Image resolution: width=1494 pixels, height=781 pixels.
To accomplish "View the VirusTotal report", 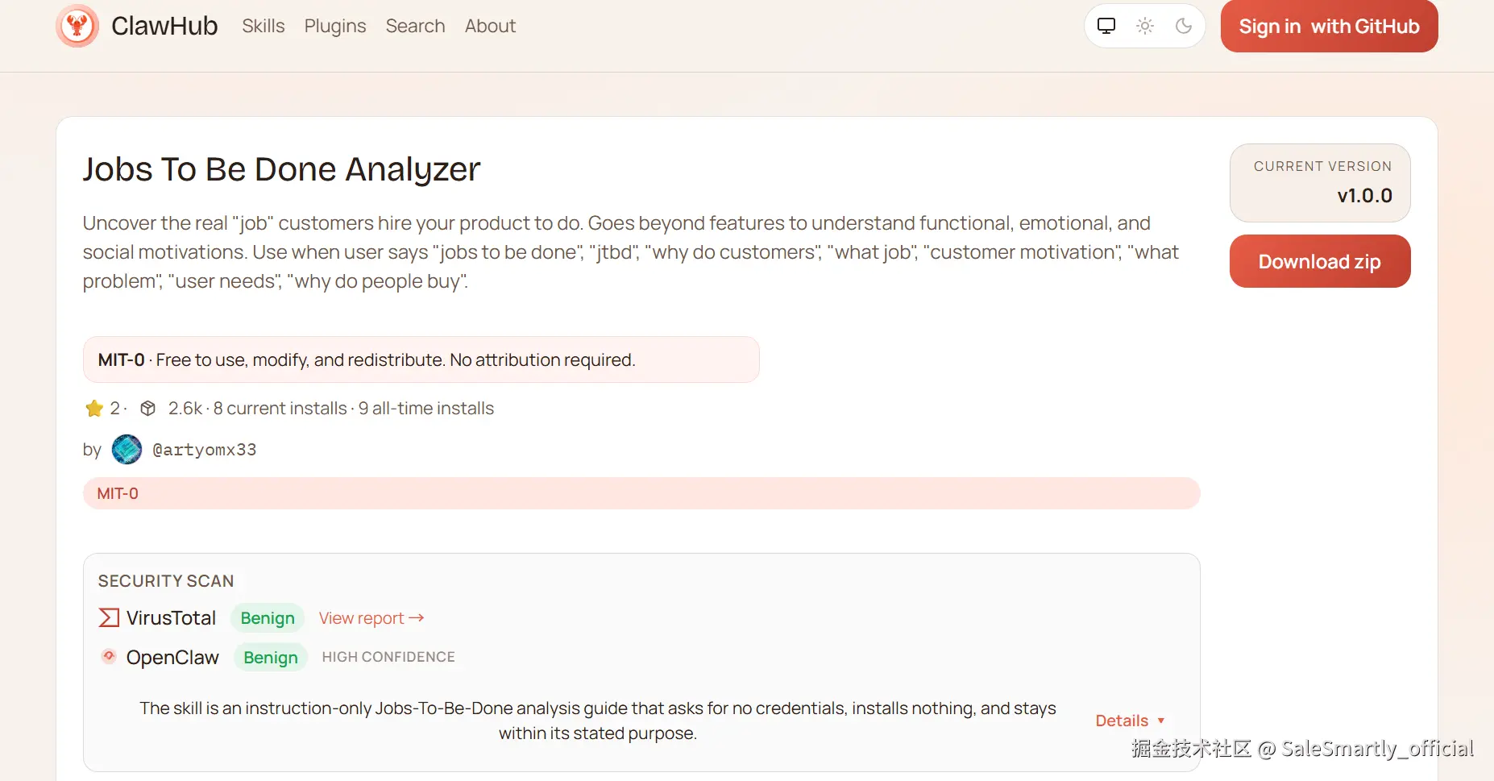I will (x=371, y=618).
